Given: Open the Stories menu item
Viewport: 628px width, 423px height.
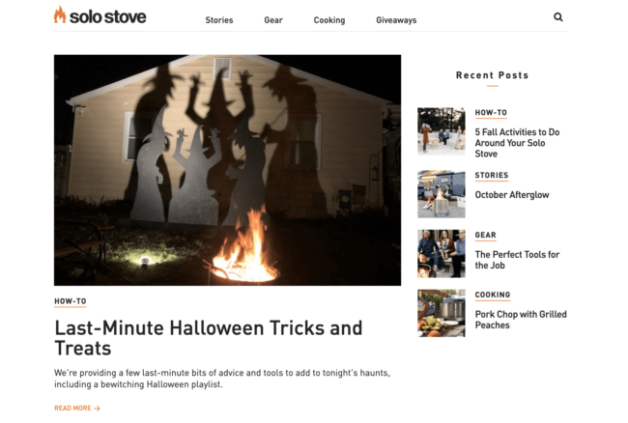Looking at the screenshot, I should [218, 20].
